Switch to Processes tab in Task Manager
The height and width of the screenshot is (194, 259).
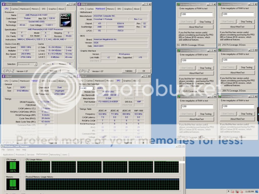click(20, 155)
